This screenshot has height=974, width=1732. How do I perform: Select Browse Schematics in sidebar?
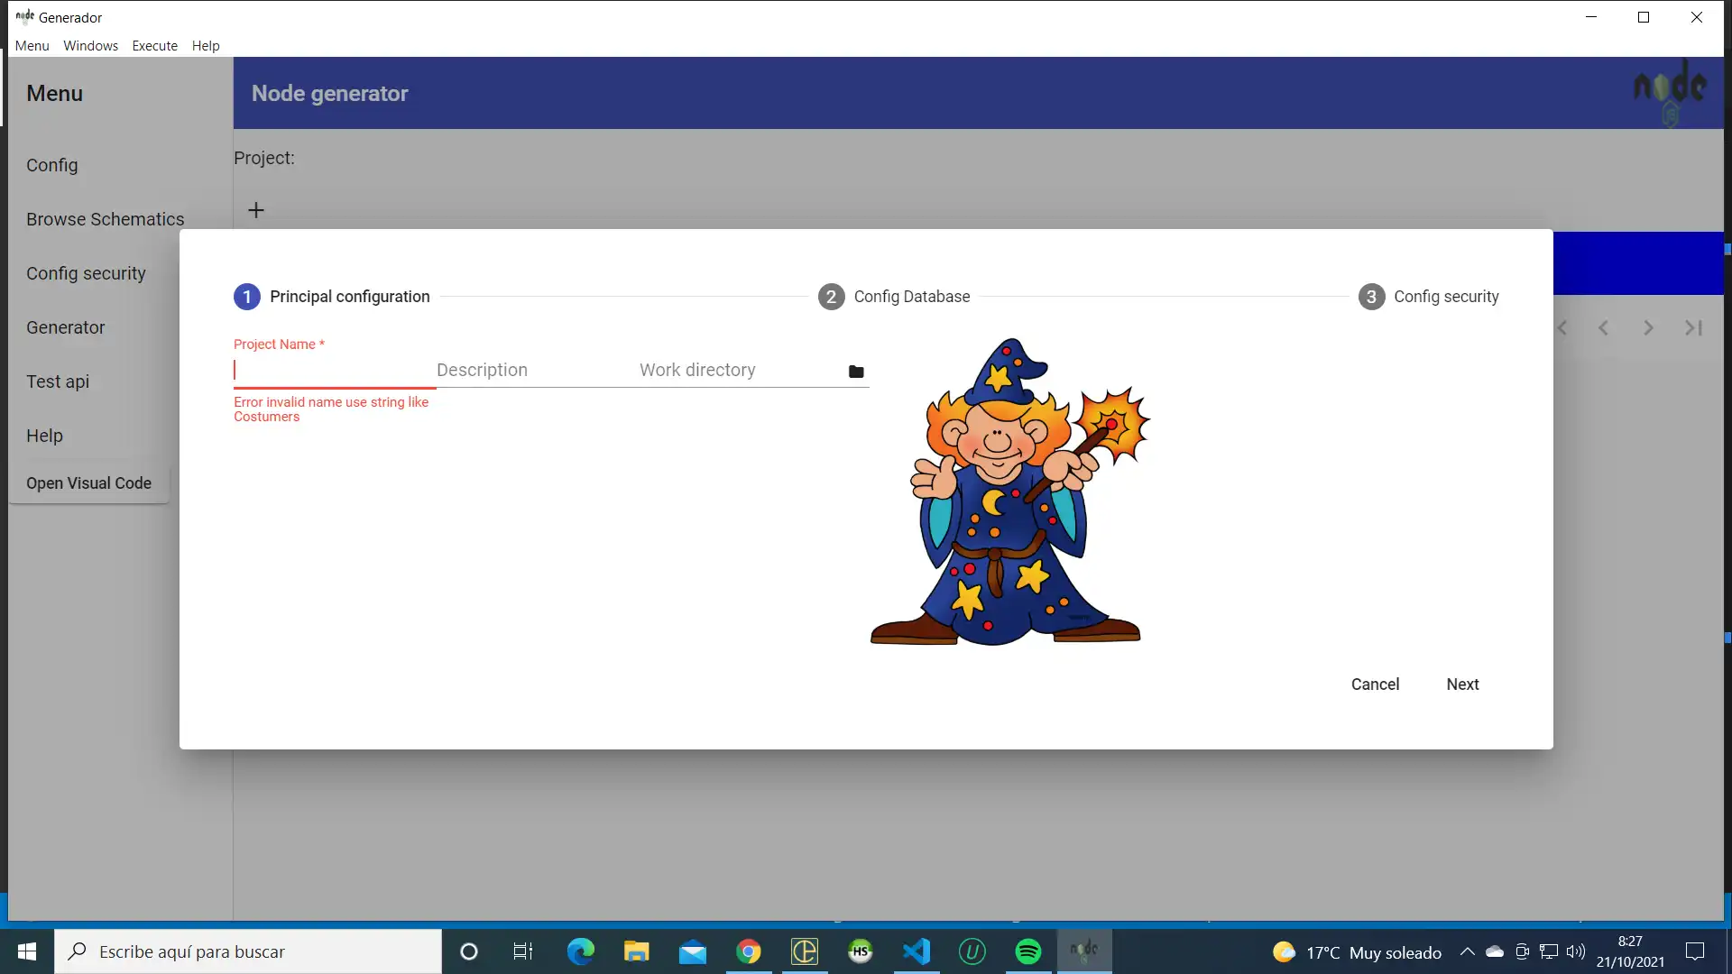click(105, 219)
